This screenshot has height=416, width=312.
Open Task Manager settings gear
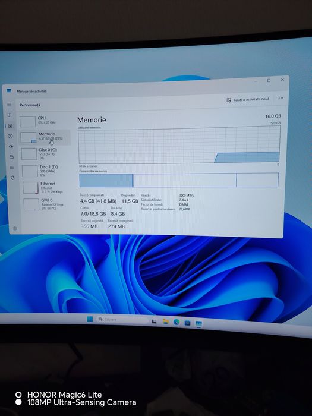point(15,228)
